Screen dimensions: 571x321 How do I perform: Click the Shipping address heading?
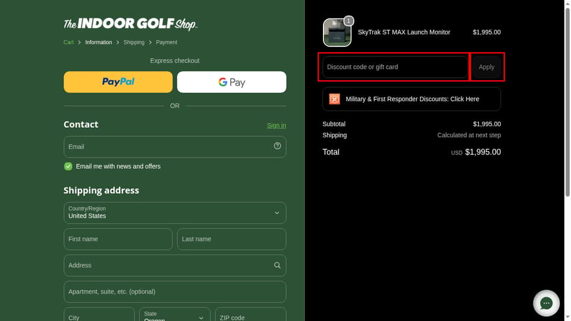[x=101, y=190]
